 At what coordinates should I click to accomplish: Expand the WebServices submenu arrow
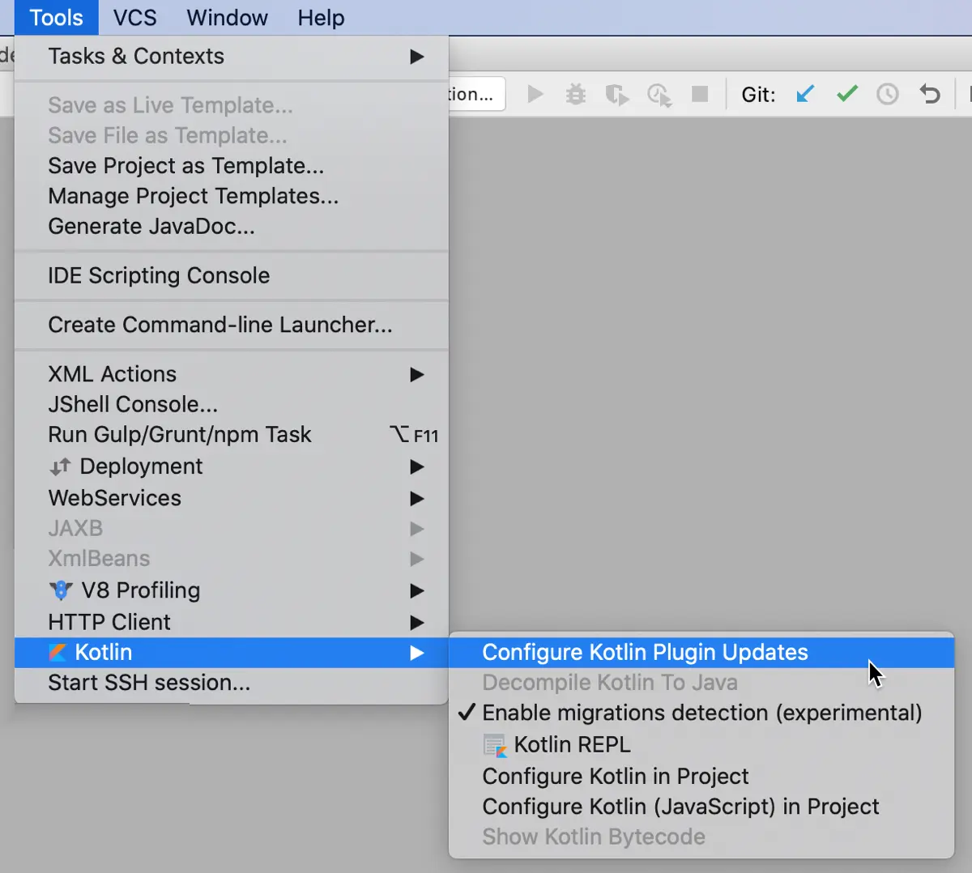(x=417, y=498)
